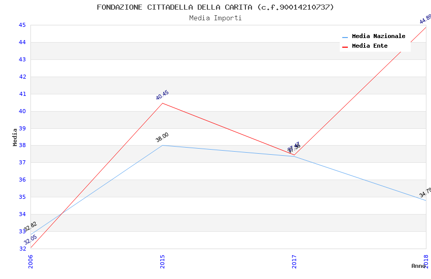Click the 44.89 data label at top right
Viewport: 431px width, 279px height.
(x=425, y=19)
